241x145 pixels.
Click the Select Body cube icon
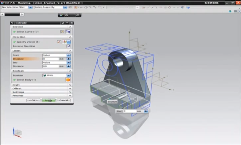[68, 80]
